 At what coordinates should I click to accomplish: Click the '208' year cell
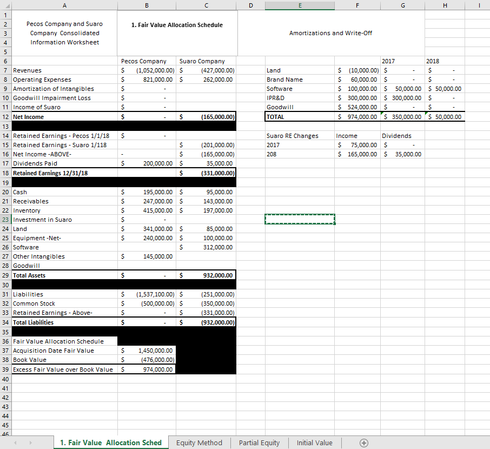[x=300, y=154]
